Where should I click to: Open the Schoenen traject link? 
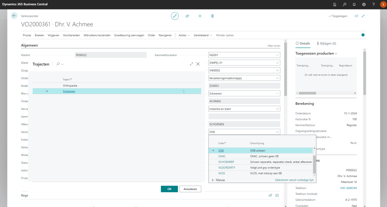point(69,91)
